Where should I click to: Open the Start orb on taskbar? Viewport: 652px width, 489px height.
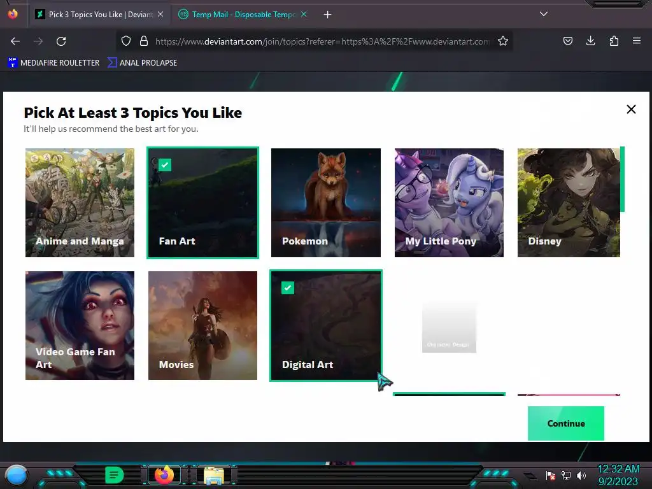[16, 475]
